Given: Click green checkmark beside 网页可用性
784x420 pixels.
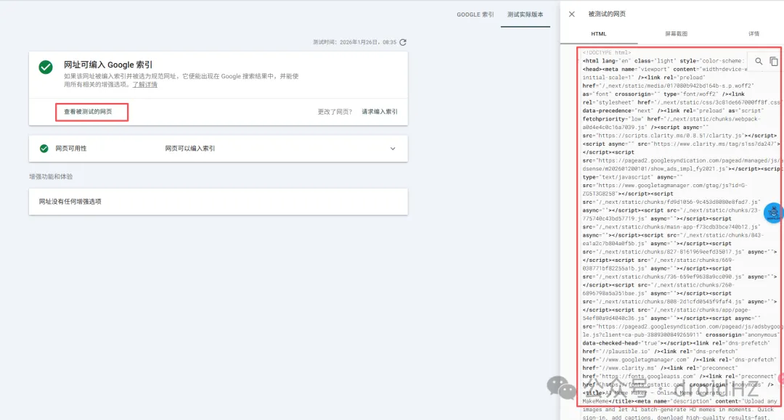Looking at the screenshot, I should pos(44,148).
